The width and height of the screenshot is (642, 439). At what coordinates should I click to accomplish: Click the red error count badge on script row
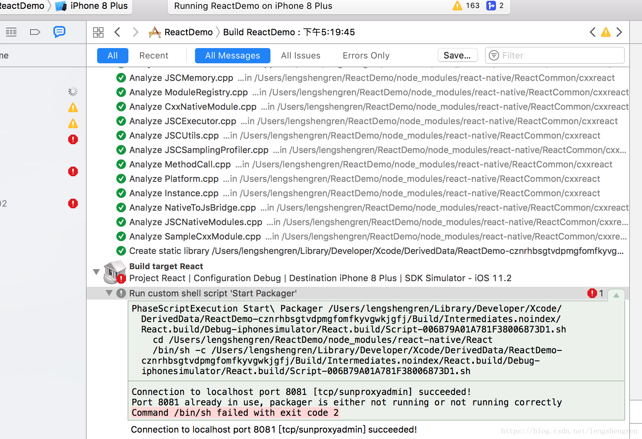tap(595, 293)
